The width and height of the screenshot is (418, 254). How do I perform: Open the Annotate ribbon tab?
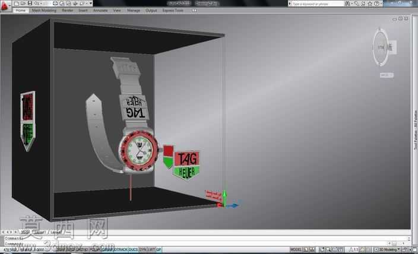tap(100, 11)
